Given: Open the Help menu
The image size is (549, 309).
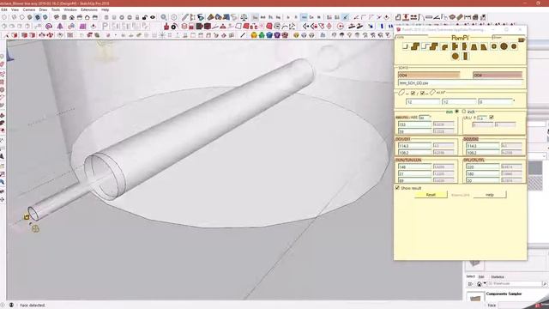Looking at the screenshot, I should 105,9.
